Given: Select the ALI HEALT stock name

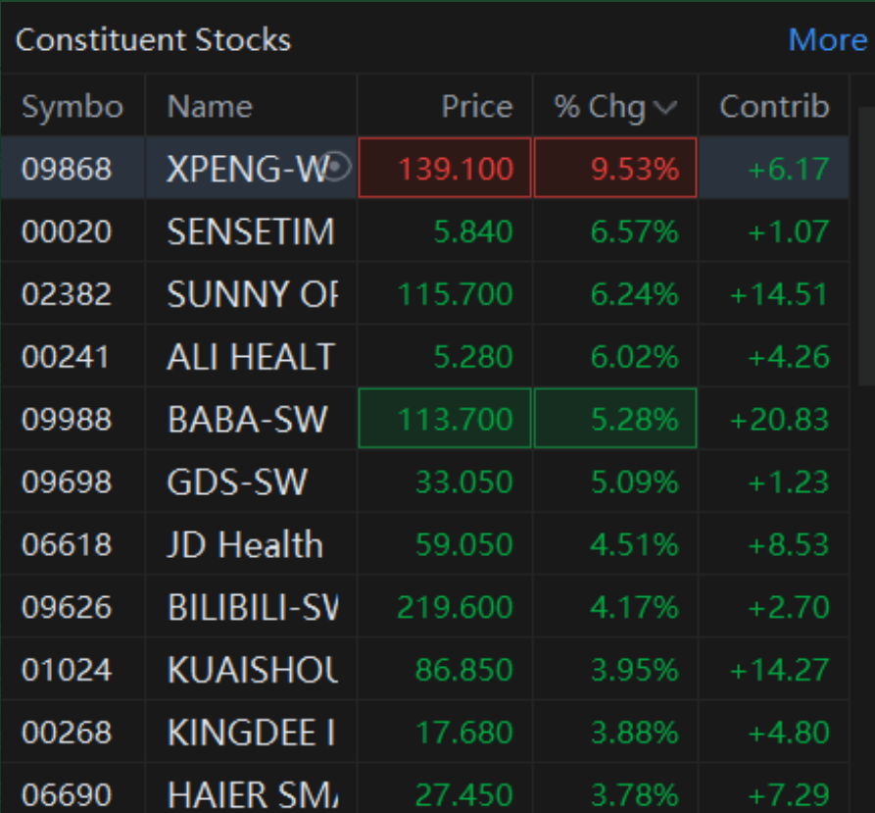Looking at the screenshot, I should click(x=251, y=356).
